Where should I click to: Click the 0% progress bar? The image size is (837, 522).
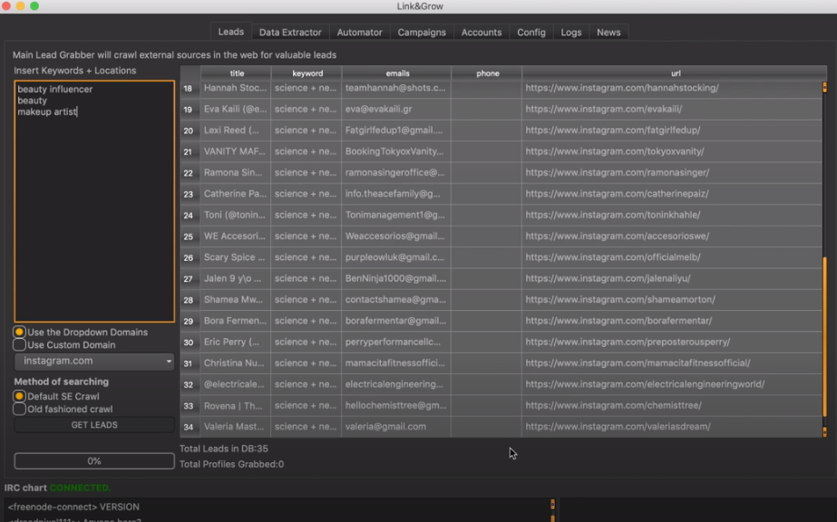click(94, 461)
